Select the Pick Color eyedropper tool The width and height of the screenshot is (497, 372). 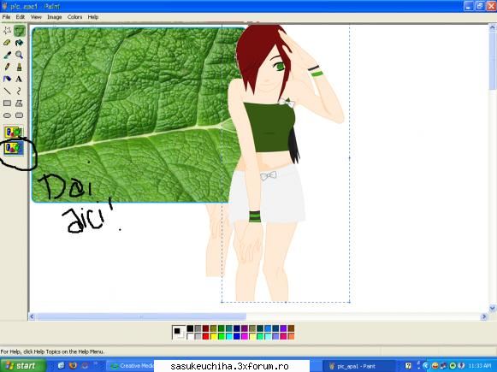(7, 55)
